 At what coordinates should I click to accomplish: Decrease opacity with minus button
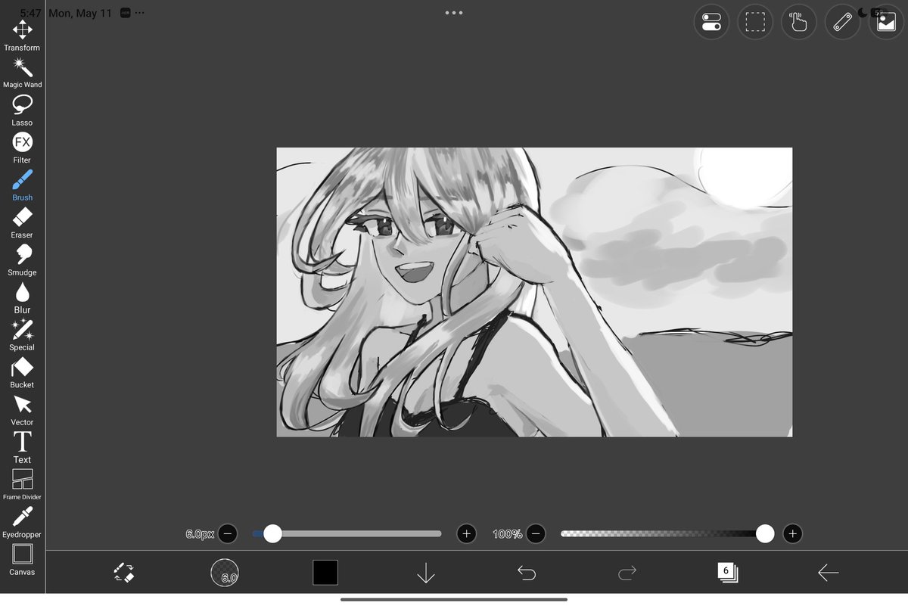536,533
